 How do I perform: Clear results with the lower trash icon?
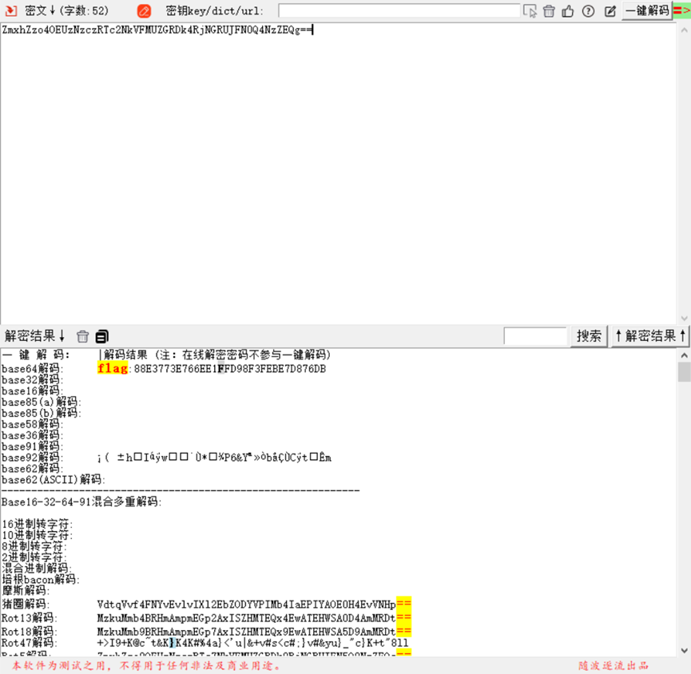(x=82, y=336)
